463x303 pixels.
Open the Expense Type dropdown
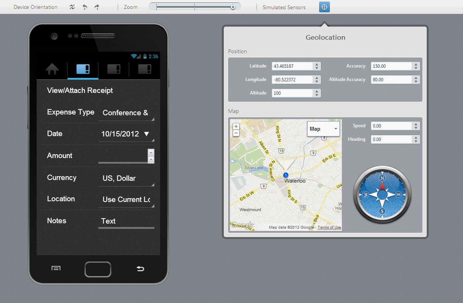coord(126,113)
